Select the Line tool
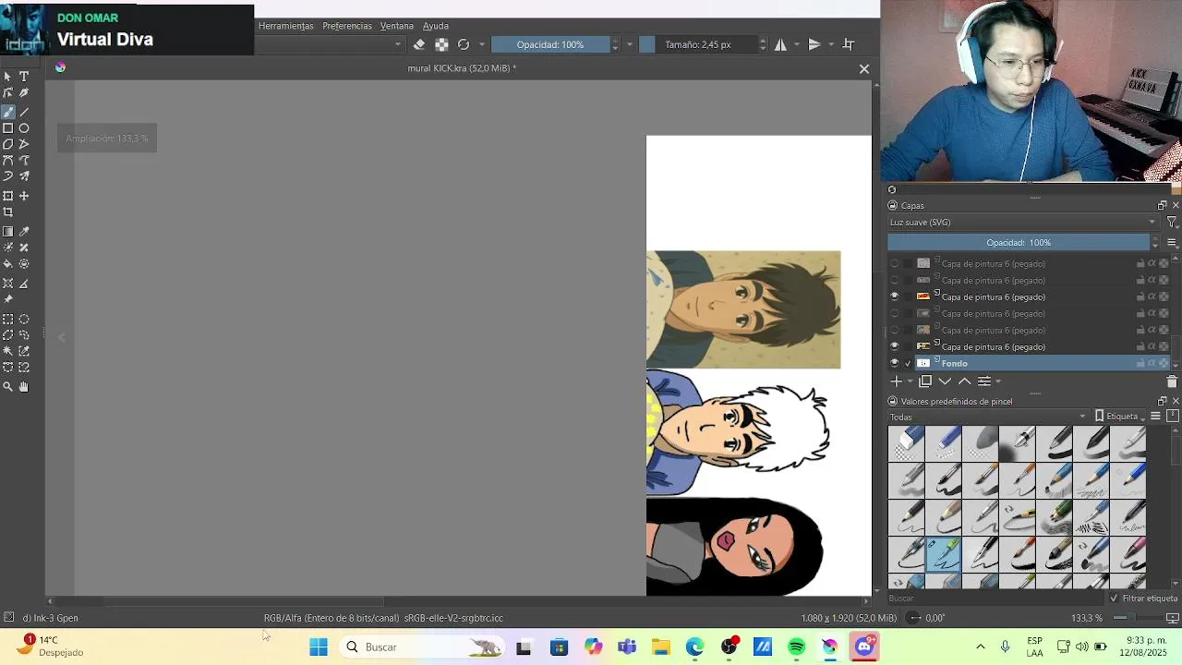The height and width of the screenshot is (665, 1182). click(24, 112)
